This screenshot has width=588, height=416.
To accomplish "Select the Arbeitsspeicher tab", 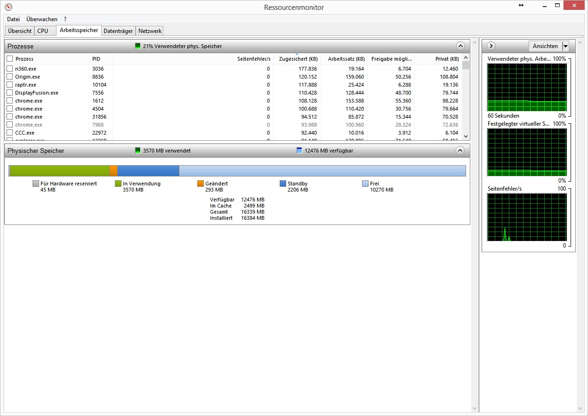I will point(79,30).
